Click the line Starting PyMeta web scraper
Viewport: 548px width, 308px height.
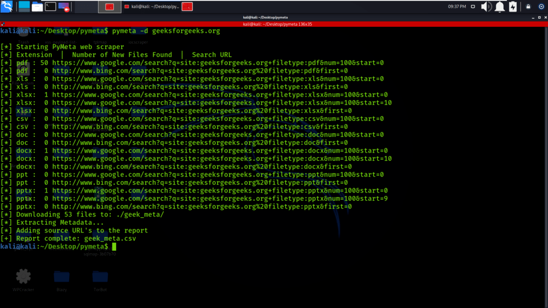(70, 47)
